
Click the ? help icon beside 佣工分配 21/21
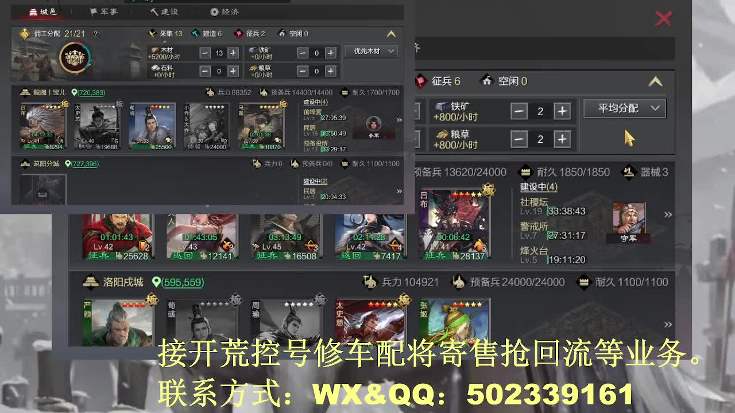(x=95, y=34)
